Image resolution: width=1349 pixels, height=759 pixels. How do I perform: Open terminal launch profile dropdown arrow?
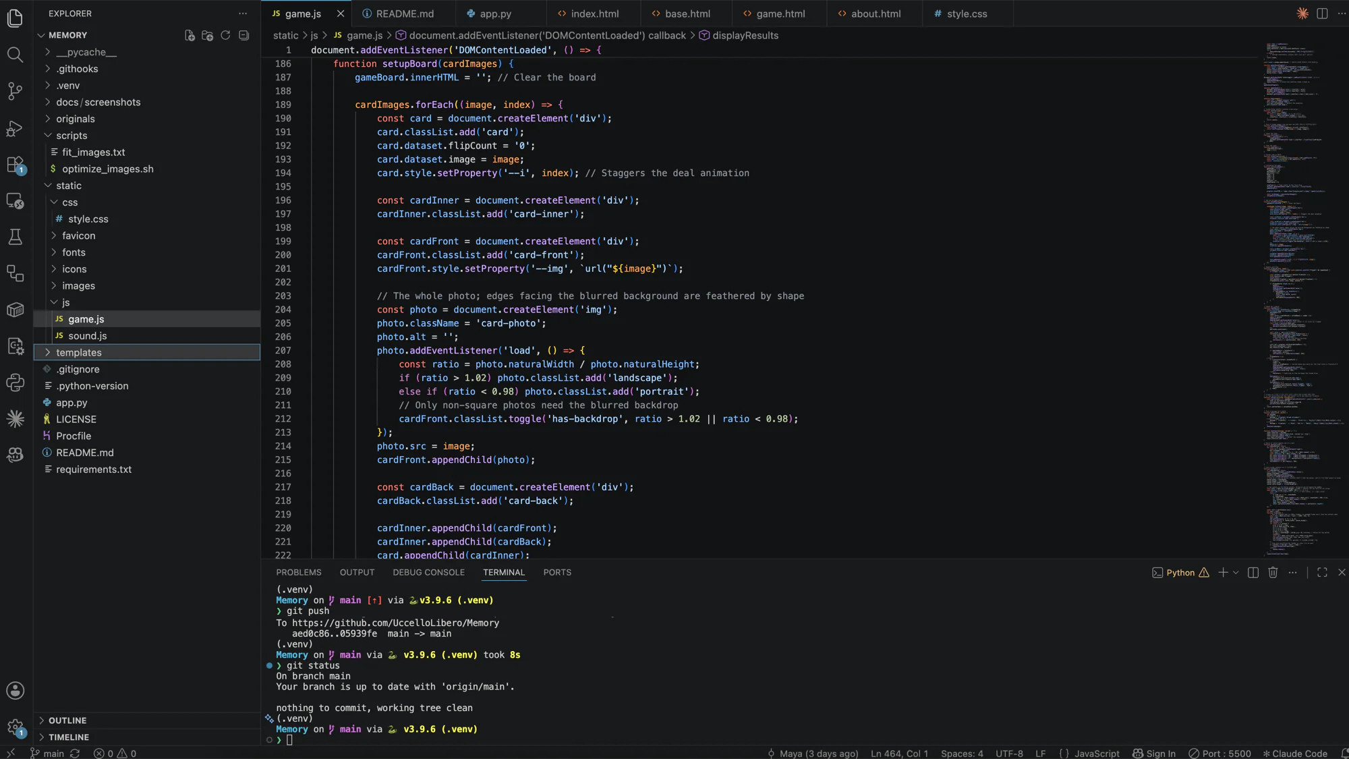click(x=1236, y=572)
